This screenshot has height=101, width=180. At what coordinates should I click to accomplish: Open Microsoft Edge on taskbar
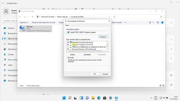[x=99, y=98]
